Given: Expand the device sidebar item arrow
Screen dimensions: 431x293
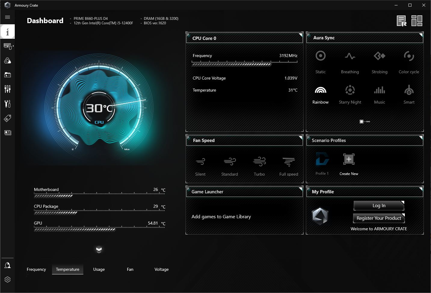Looking at the screenshot, I should 13,46.
